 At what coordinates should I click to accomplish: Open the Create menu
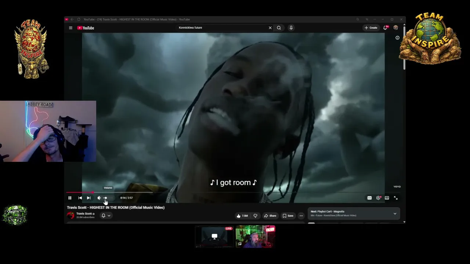click(x=371, y=28)
